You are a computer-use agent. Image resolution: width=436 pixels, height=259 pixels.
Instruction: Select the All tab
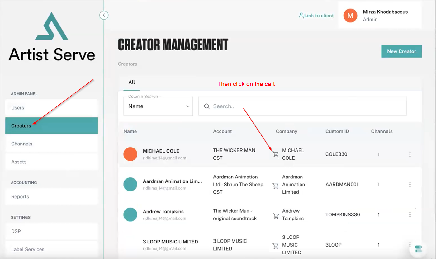(132, 82)
